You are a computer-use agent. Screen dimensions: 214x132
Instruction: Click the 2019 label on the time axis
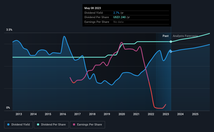[107, 114]
